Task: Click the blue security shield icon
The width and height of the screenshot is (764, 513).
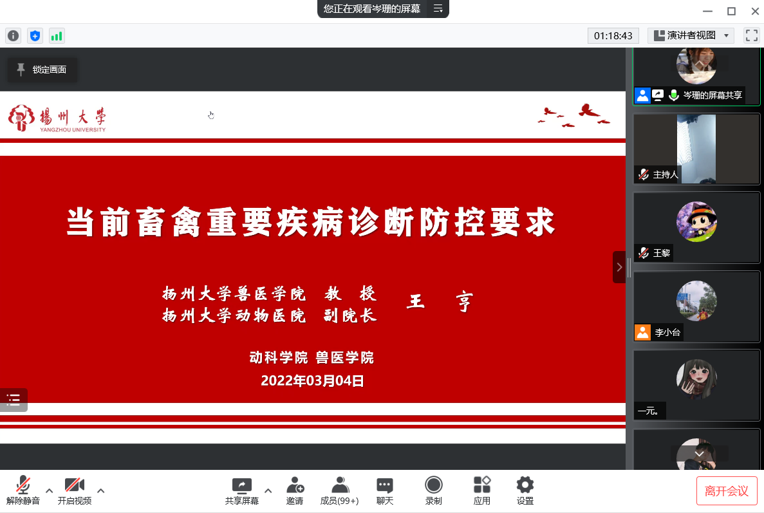Action: point(35,36)
